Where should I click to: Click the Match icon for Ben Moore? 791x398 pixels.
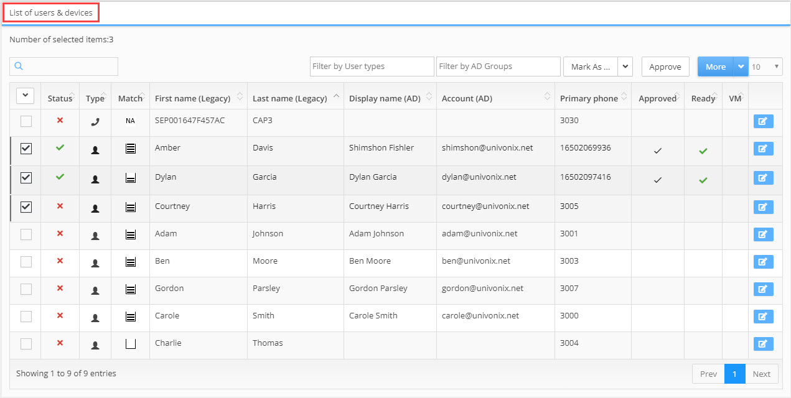point(130,262)
